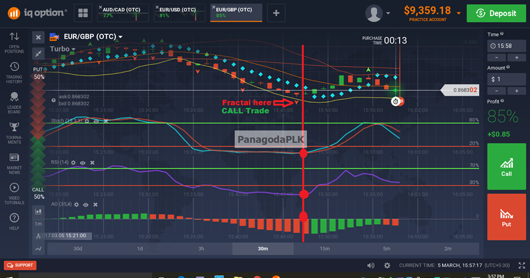Viewport: 530px width, 278px height.
Task: Open the Leader Board
Action: 14,103
